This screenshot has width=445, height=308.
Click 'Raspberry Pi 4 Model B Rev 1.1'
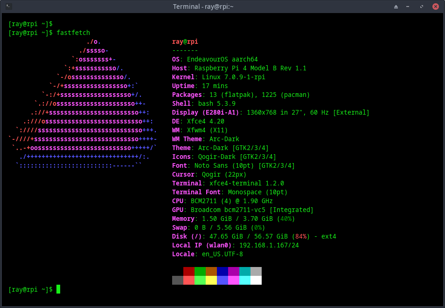tap(250, 68)
